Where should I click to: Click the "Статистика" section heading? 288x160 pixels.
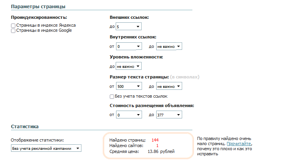click(x=24, y=127)
